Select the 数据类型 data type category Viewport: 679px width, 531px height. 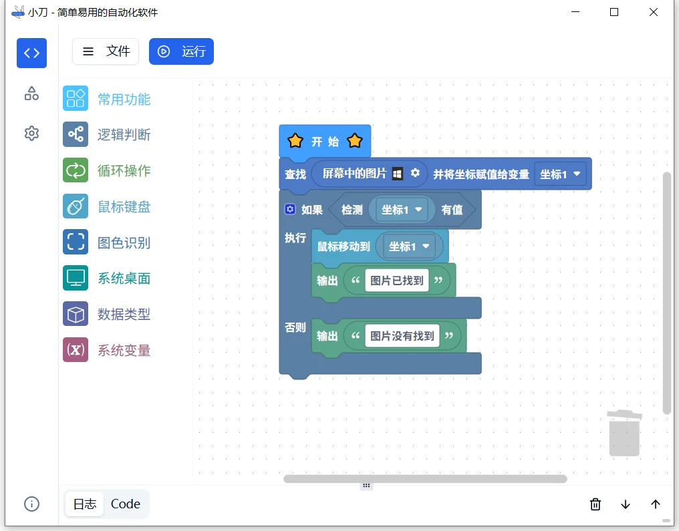point(75,314)
